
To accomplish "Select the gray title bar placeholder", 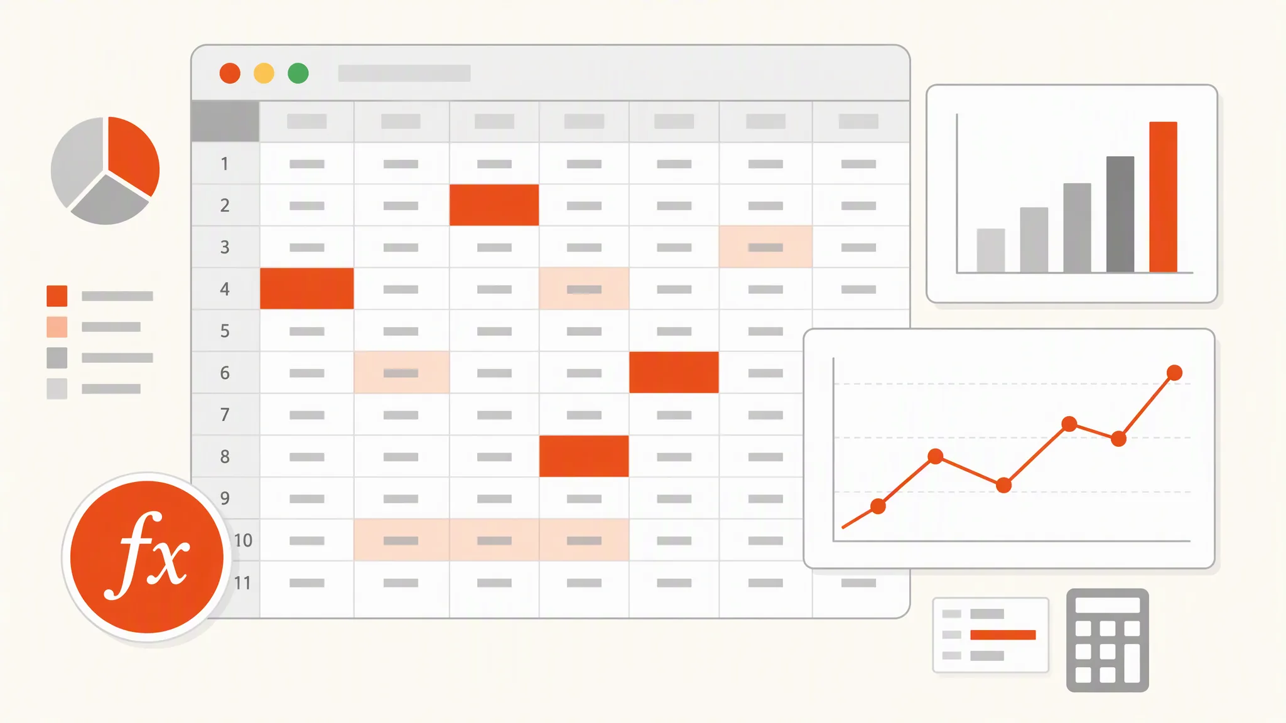I will tap(404, 73).
